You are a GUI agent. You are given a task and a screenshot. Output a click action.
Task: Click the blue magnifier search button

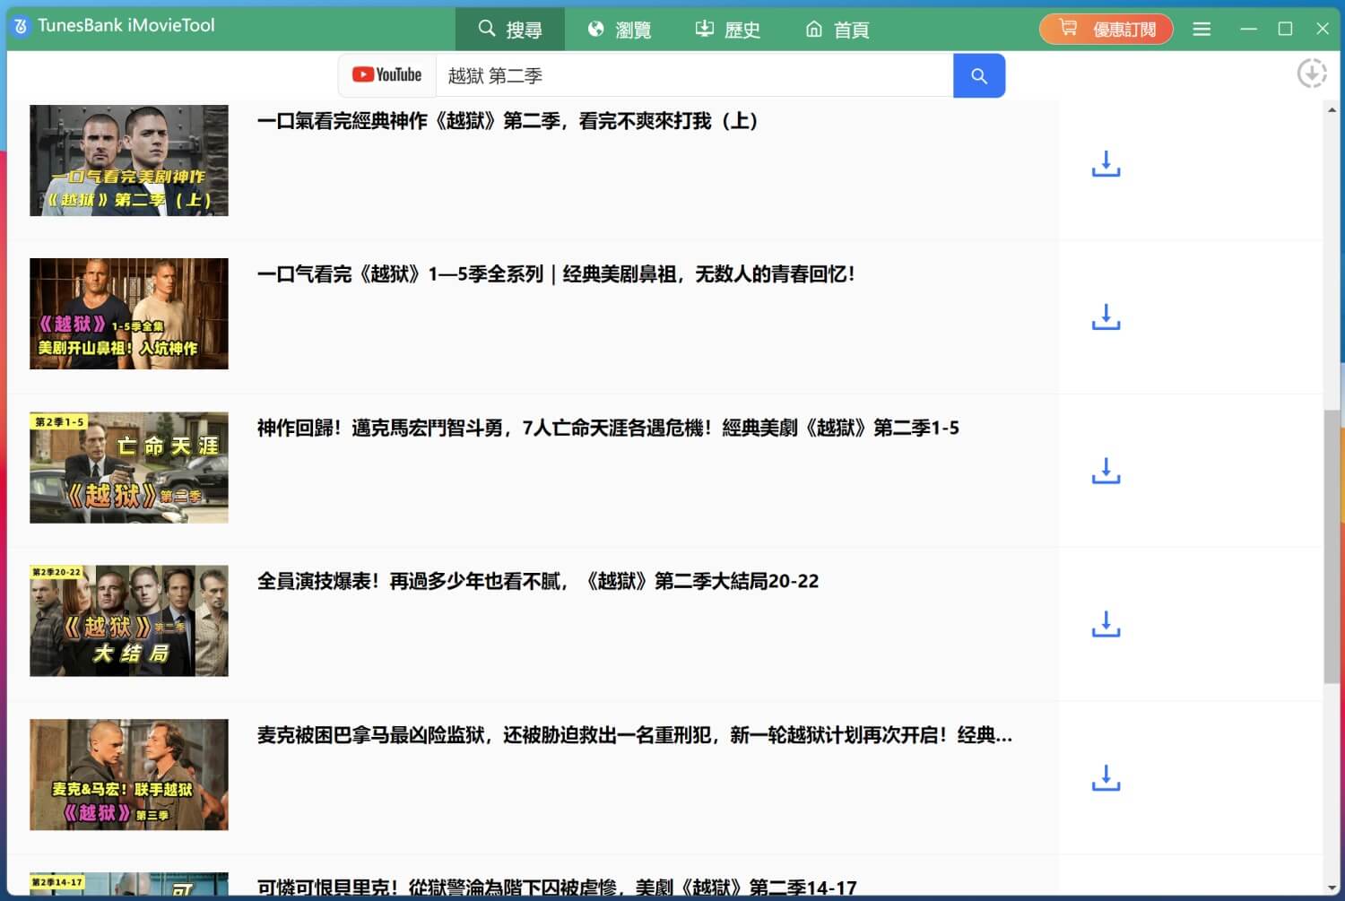coord(979,75)
